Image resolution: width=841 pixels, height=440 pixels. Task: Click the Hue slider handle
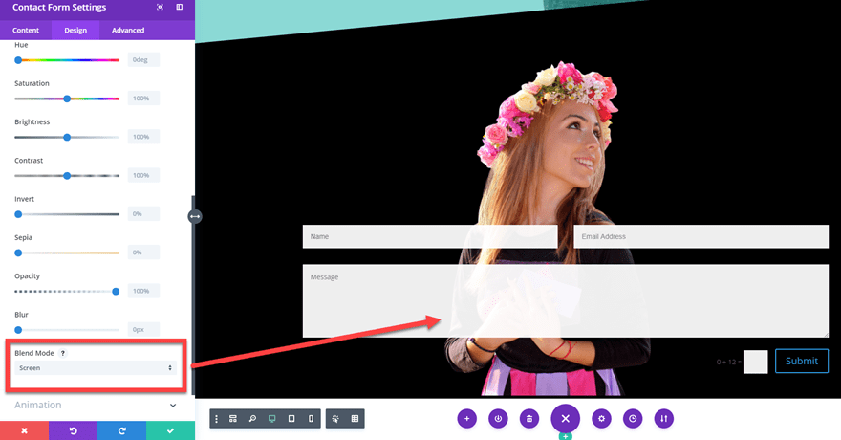[18, 60]
